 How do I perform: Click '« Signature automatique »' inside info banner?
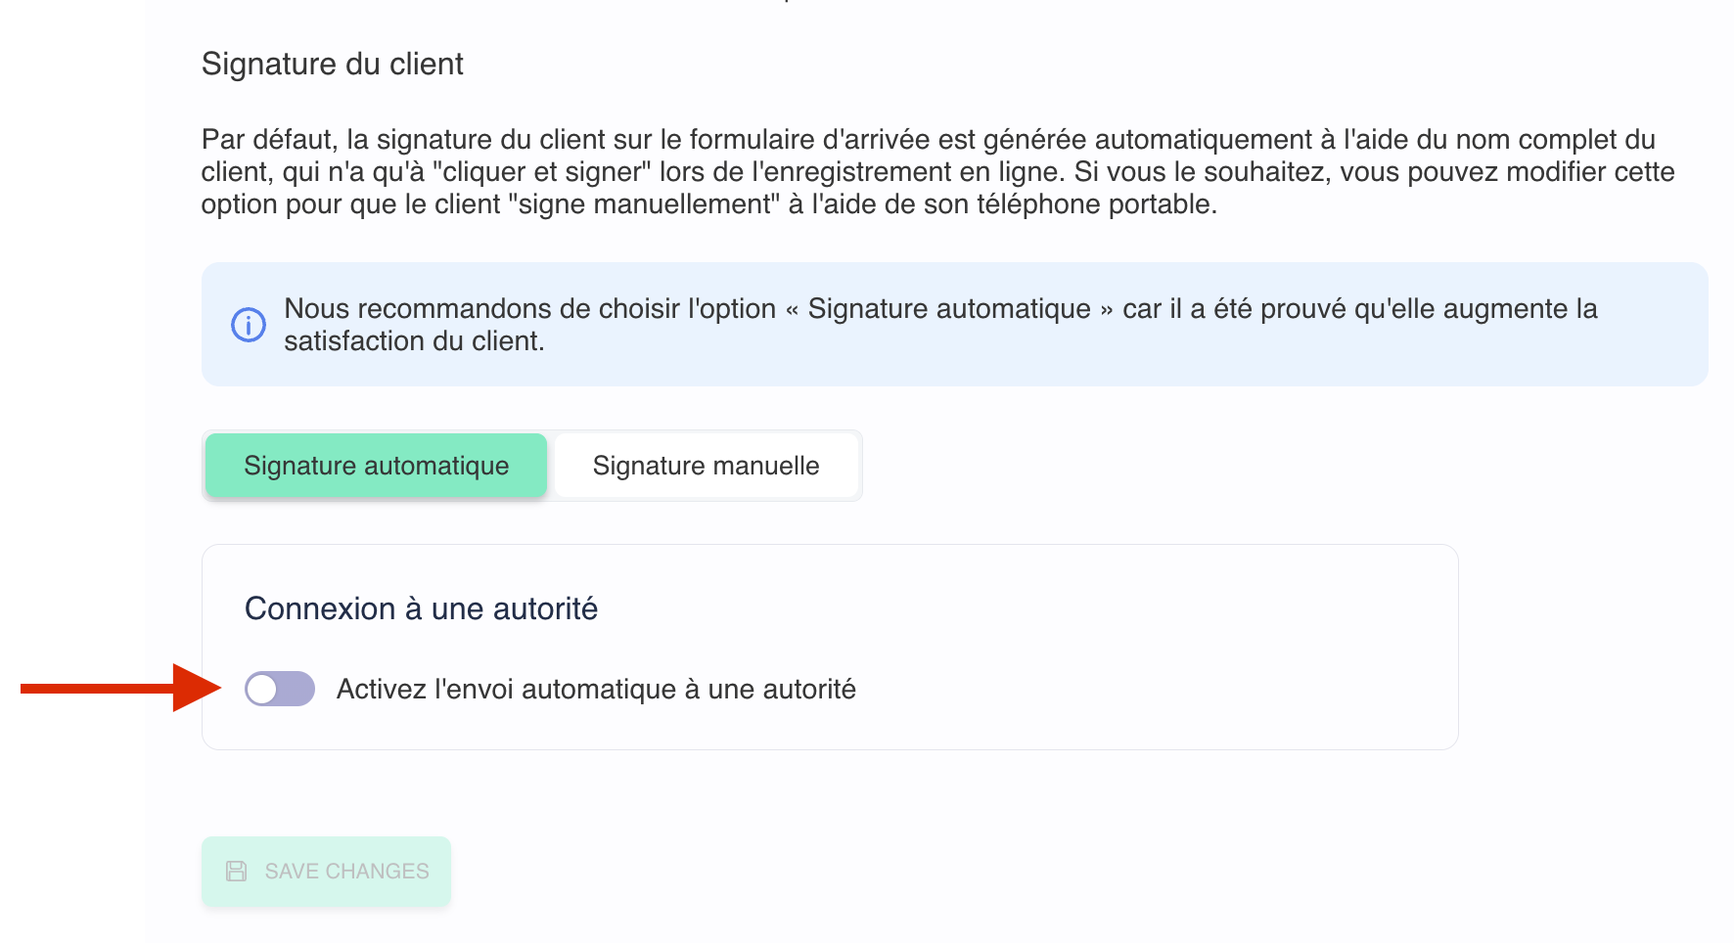[949, 309]
